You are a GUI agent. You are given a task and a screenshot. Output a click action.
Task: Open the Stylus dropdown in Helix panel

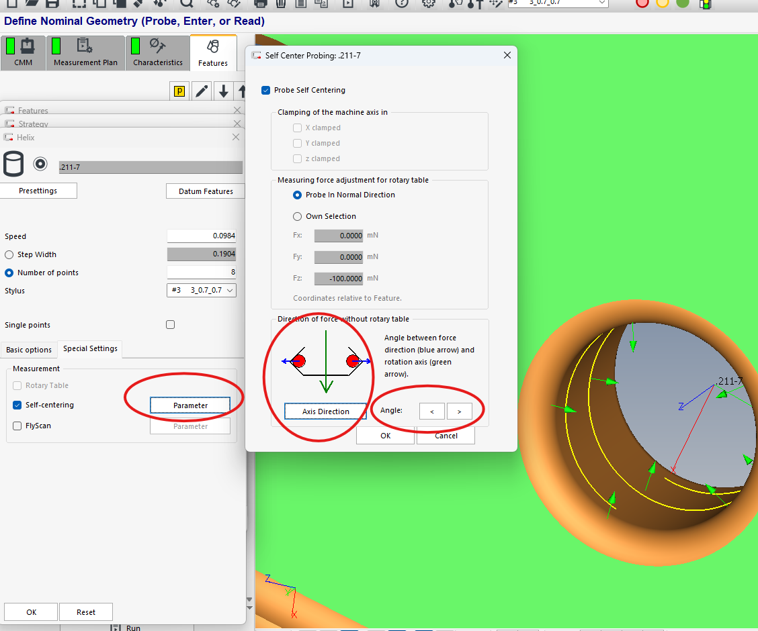[201, 291]
